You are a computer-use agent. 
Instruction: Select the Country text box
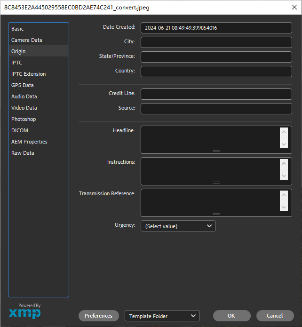click(x=216, y=72)
